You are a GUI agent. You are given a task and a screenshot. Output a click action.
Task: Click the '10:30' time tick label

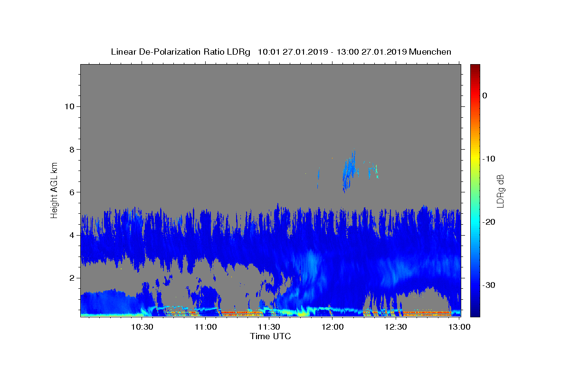(142, 327)
